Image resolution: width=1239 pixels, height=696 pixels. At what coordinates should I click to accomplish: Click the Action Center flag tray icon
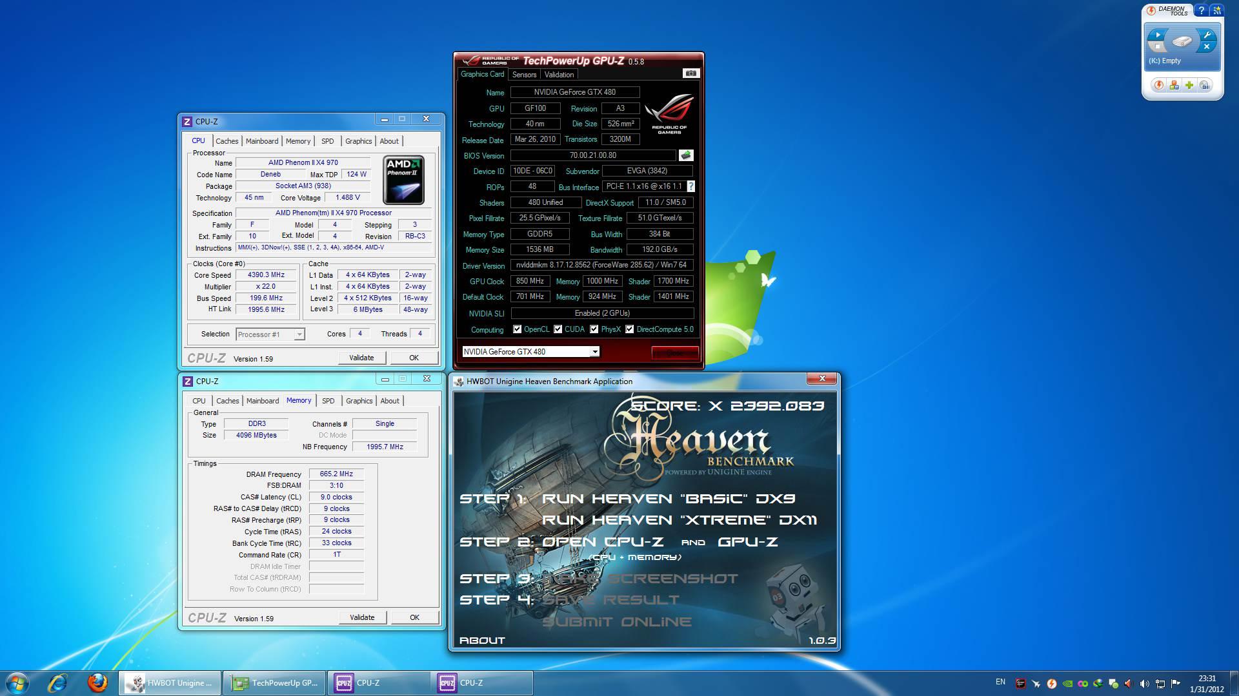pyautogui.click(x=1175, y=683)
